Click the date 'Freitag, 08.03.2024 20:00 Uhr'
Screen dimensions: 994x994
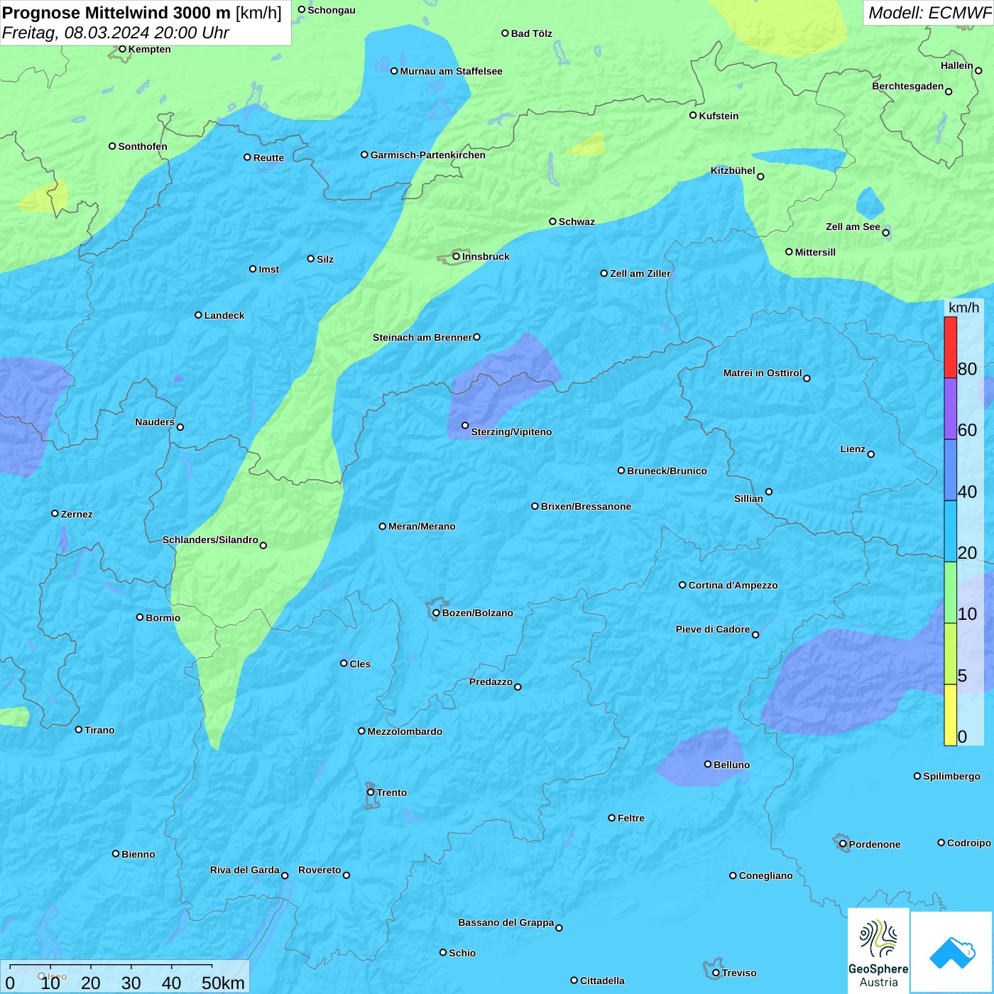tap(116, 33)
